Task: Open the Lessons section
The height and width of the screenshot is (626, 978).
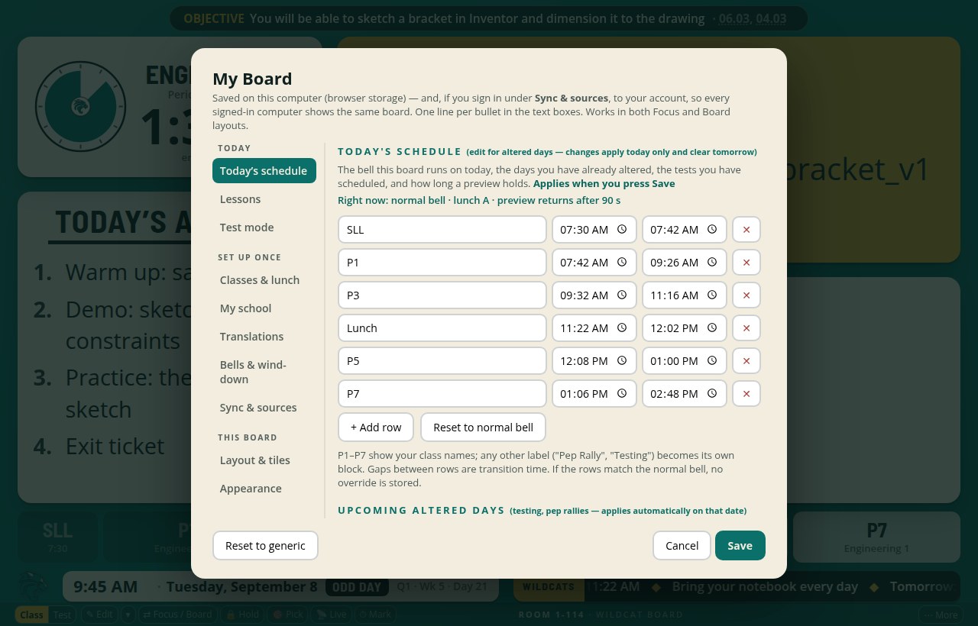Action: coord(264,198)
